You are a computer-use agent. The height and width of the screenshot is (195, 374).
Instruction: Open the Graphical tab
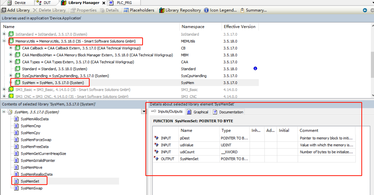[198, 112]
